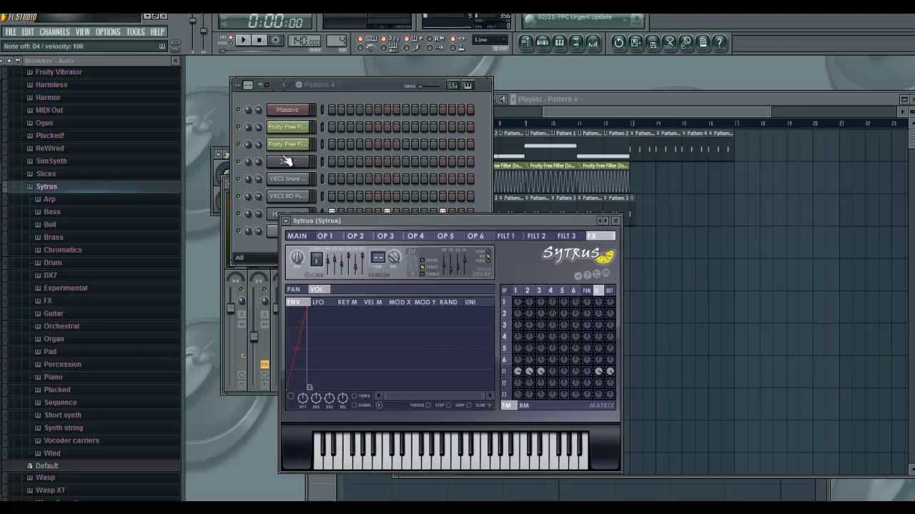Viewport: 915px width, 514px height.
Task: Click the Help question mark icon
Action: [x=720, y=43]
